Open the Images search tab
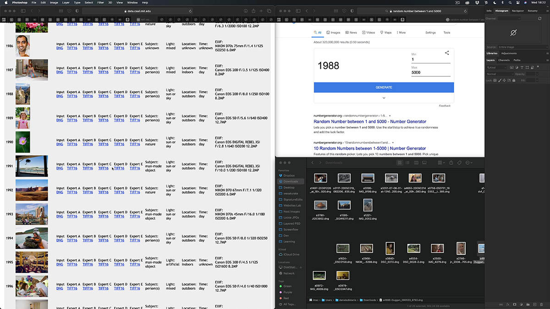This screenshot has height=309, width=550. pos(333,33)
